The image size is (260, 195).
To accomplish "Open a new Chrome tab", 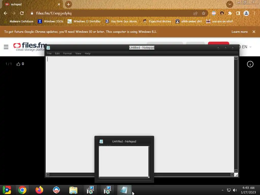I will tap(69, 4).
